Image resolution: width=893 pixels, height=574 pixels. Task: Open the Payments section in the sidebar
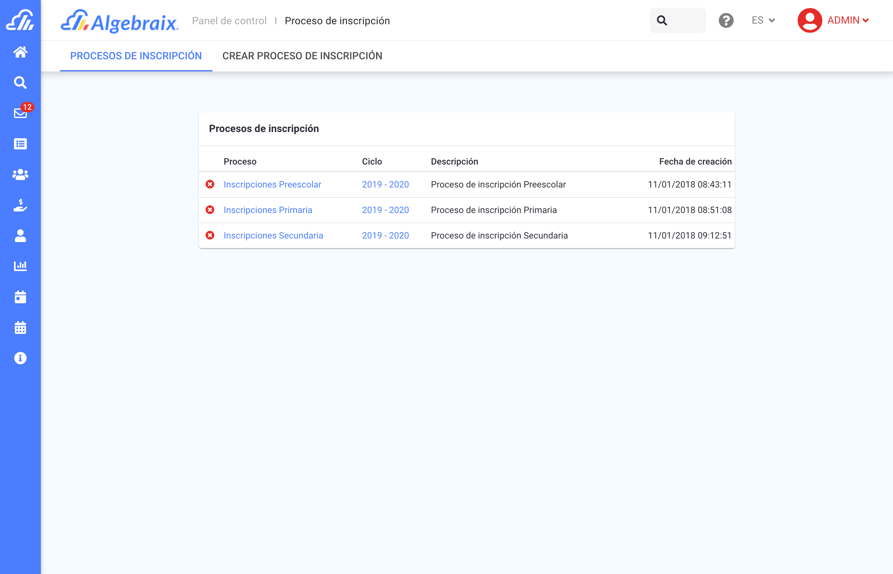click(20, 206)
